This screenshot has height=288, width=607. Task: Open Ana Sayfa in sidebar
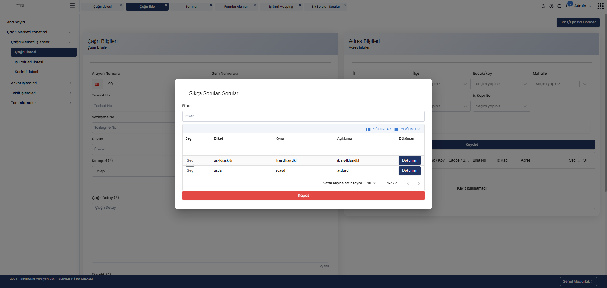pyautogui.click(x=16, y=22)
